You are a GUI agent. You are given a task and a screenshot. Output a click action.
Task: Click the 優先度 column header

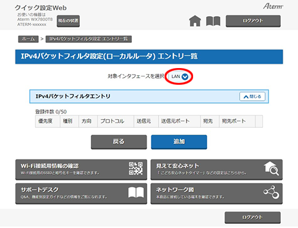(x=48, y=121)
